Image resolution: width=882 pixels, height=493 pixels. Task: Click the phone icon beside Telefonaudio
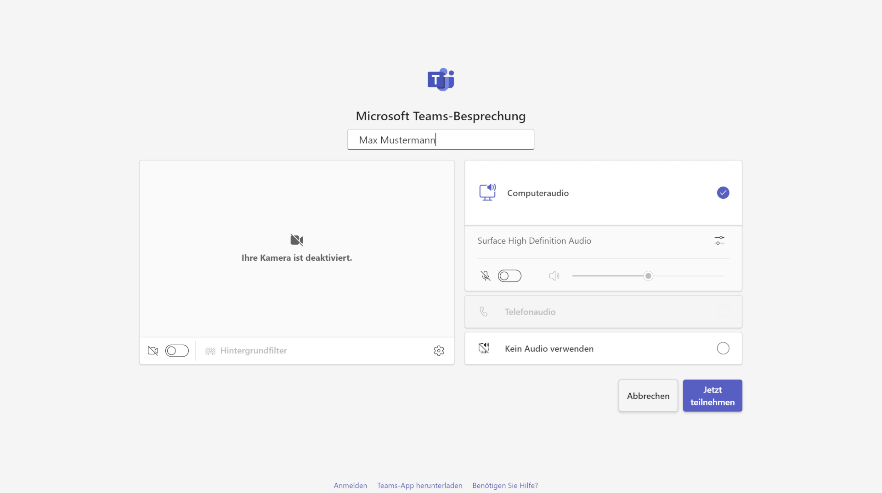click(x=483, y=311)
